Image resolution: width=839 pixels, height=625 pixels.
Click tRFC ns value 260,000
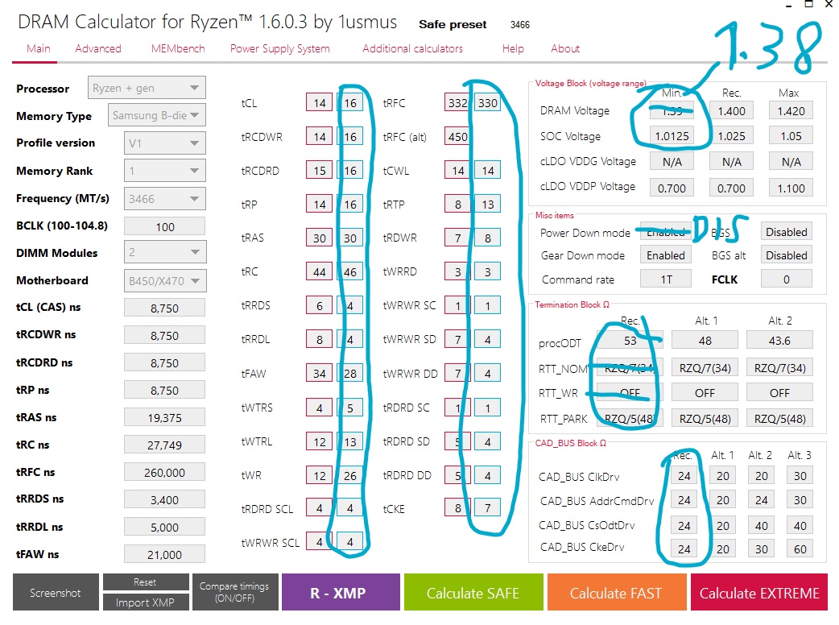tap(165, 473)
